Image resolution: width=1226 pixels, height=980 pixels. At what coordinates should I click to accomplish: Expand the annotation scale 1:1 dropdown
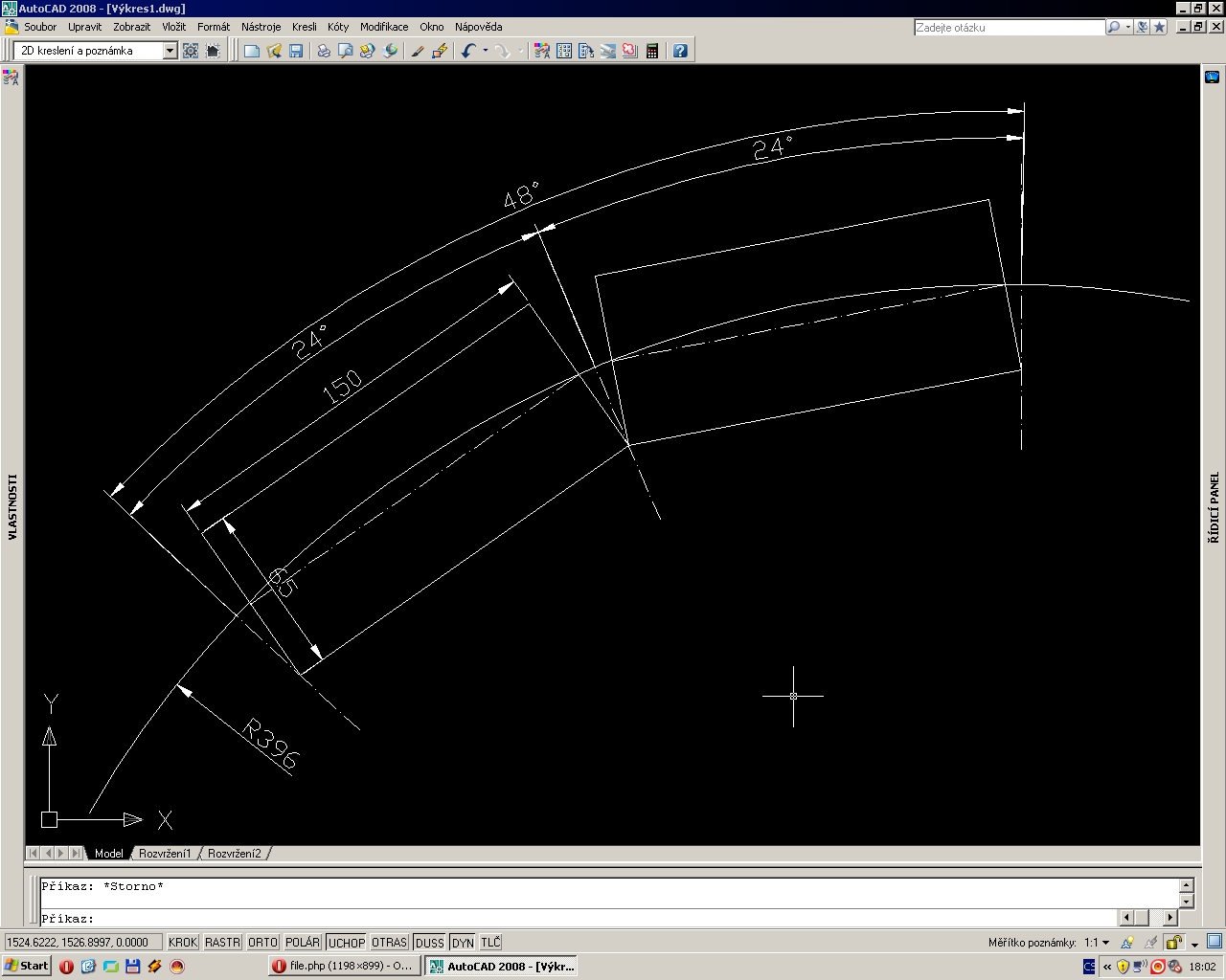click(1097, 943)
